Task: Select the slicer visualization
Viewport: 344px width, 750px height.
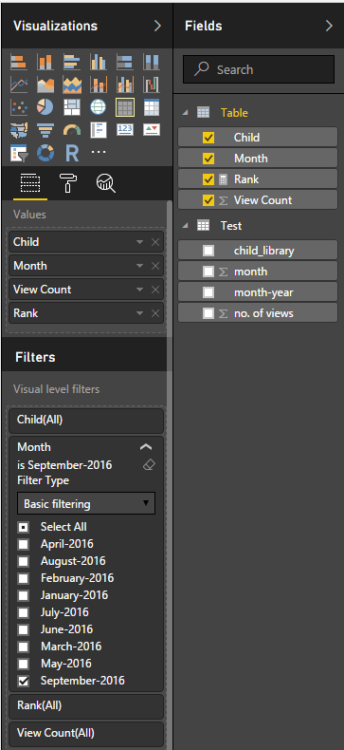Action: [19, 153]
